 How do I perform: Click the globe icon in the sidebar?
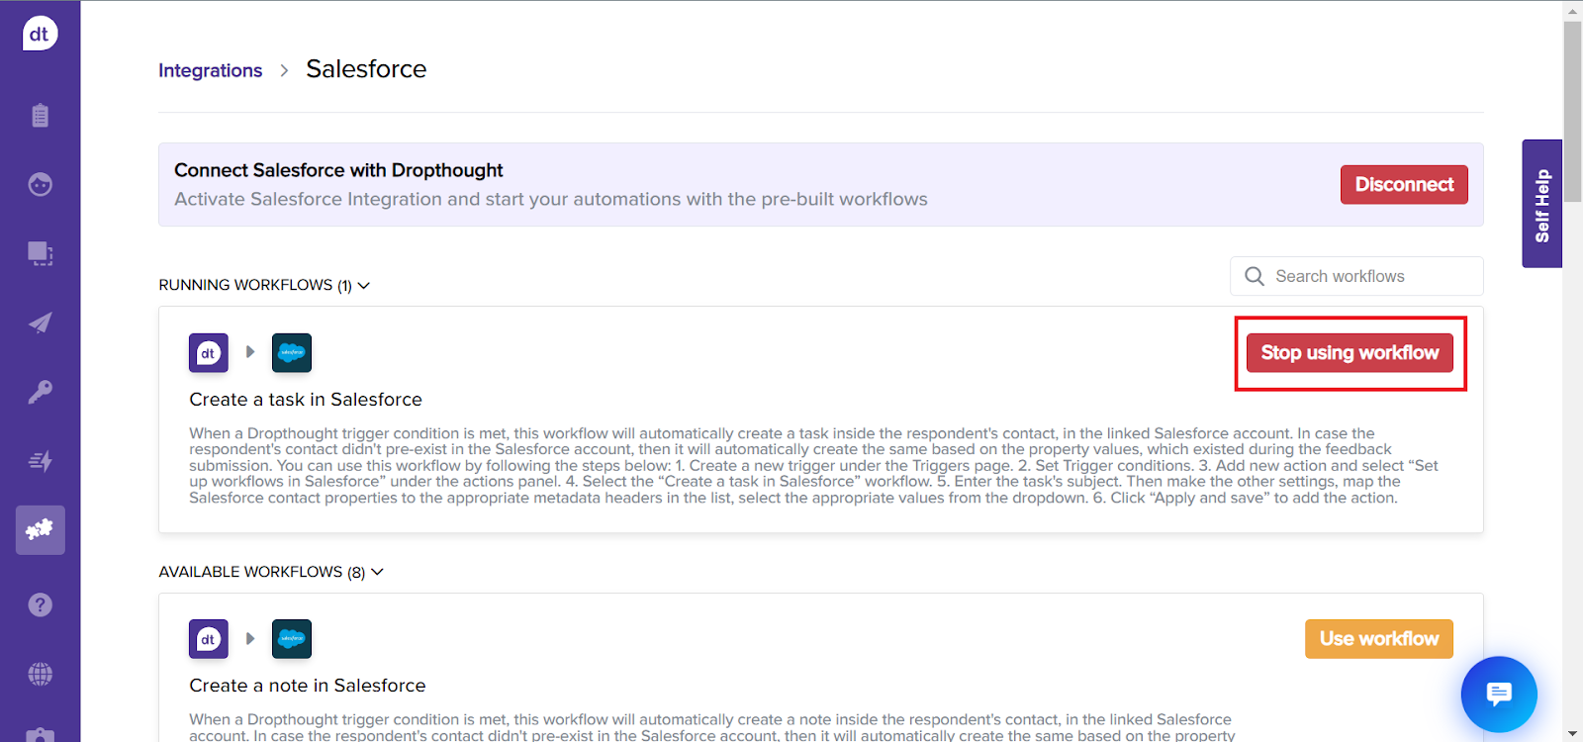[x=40, y=674]
